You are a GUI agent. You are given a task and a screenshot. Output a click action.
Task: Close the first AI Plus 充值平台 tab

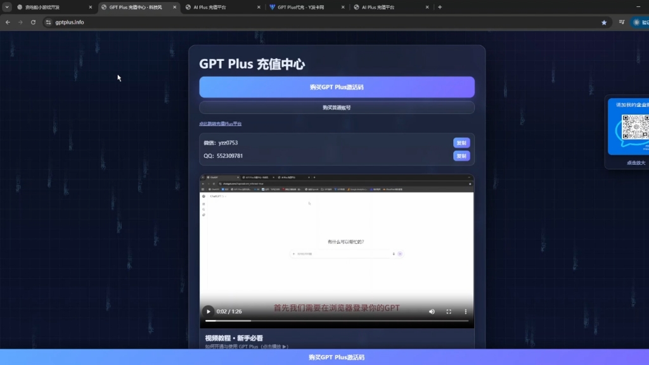point(259,7)
